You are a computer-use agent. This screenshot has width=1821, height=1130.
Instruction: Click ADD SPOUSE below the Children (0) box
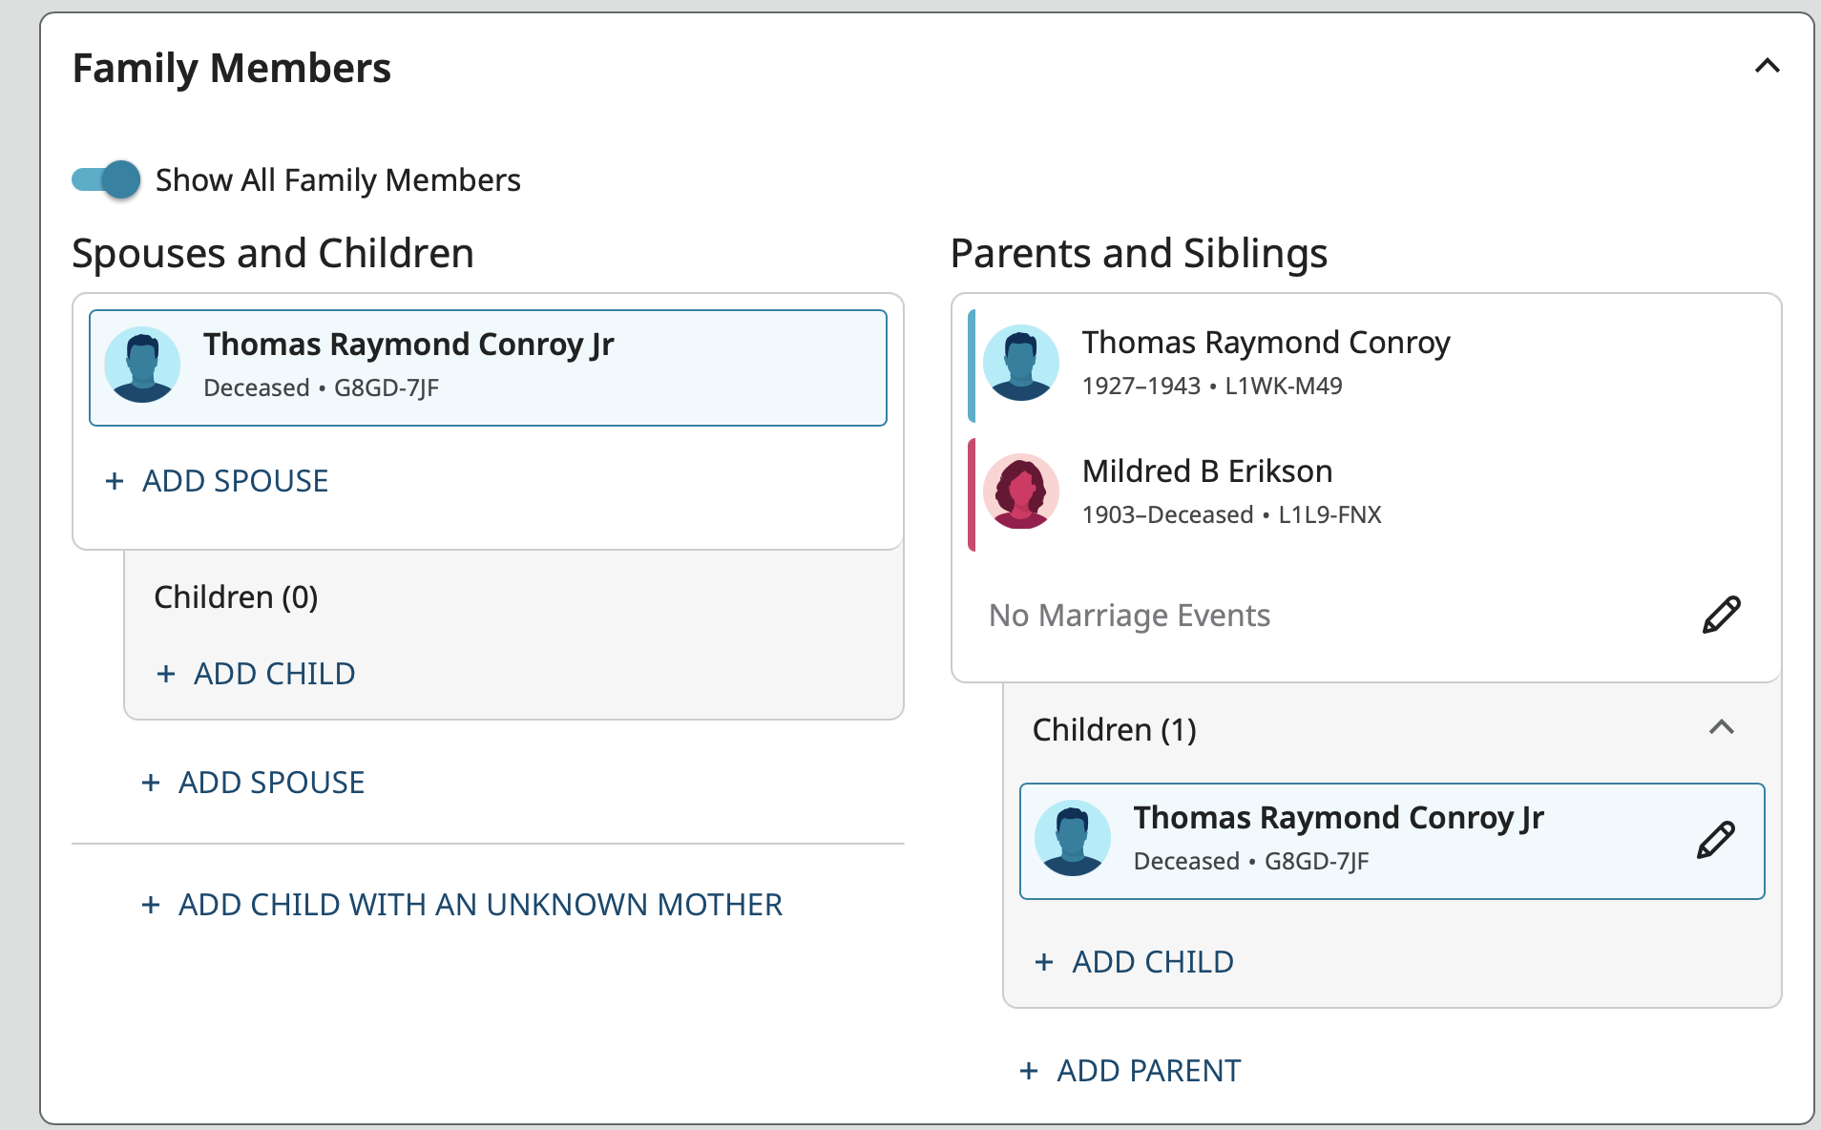pyautogui.click(x=253, y=783)
